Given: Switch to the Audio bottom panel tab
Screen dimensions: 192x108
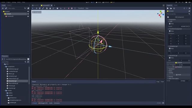Looking at the screenshot, I should pos(51,103).
